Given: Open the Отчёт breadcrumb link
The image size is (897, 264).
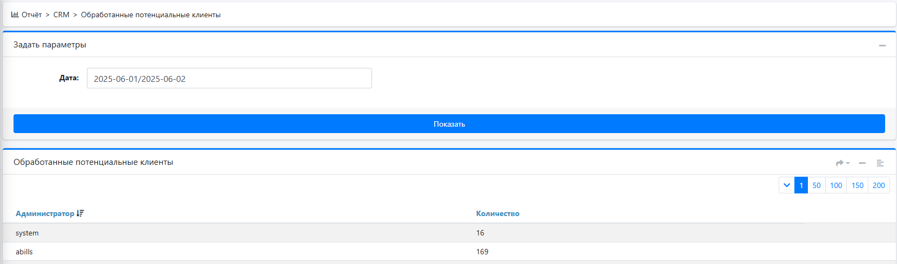Looking at the screenshot, I should pyautogui.click(x=31, y=15).
